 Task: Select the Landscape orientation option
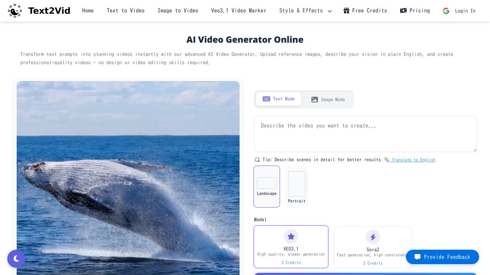pos(267,187)
